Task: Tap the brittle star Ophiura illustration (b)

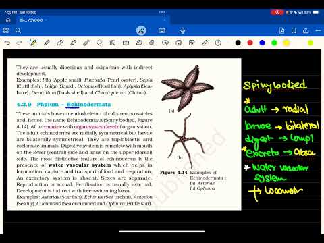Action: (x=184, y=140)
